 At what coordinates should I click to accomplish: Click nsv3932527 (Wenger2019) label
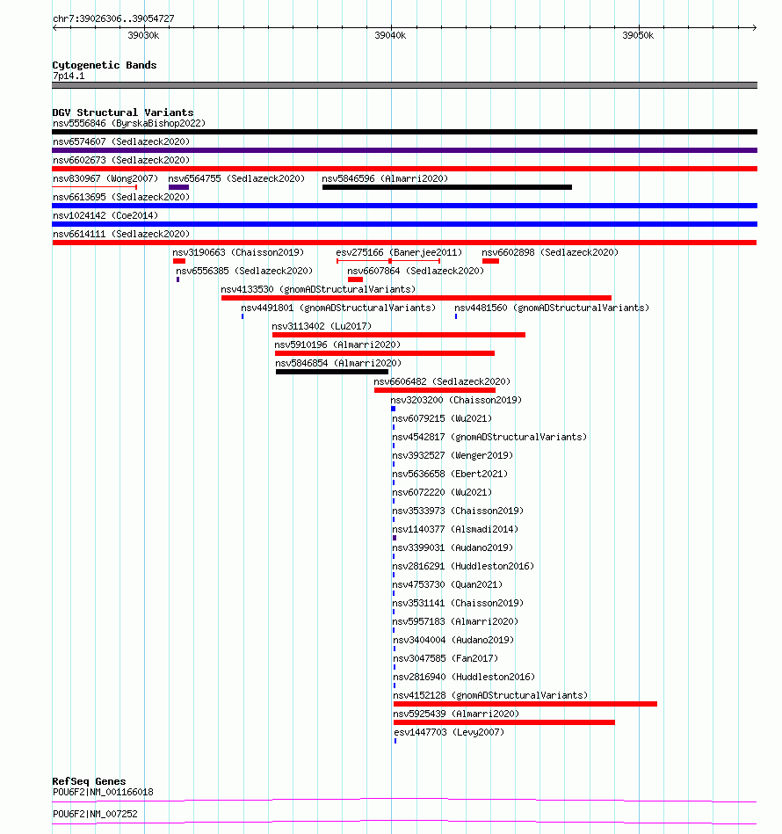[x=453, y=456]
